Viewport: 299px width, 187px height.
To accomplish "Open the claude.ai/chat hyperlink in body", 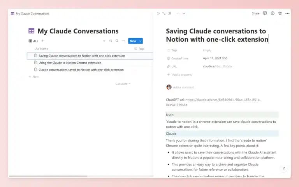I will click(213, 102).
